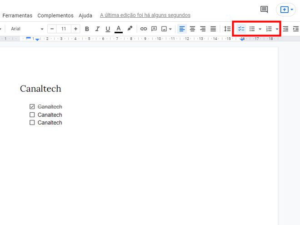The image size is (300, 225).
Task: Open the Arial font dropdown
Action: coord(27,29)
